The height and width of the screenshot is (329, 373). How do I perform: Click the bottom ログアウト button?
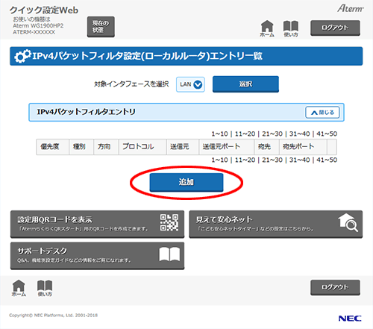pos(335,287)
